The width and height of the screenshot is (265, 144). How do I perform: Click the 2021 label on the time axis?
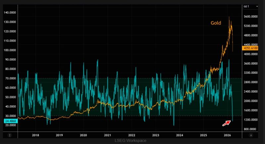pos(107,135)
